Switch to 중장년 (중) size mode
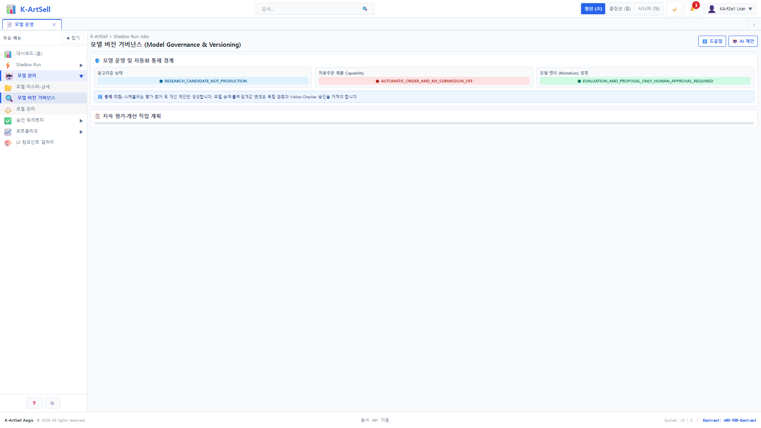The height and width of the screenshot is (428, 761). 620,9
